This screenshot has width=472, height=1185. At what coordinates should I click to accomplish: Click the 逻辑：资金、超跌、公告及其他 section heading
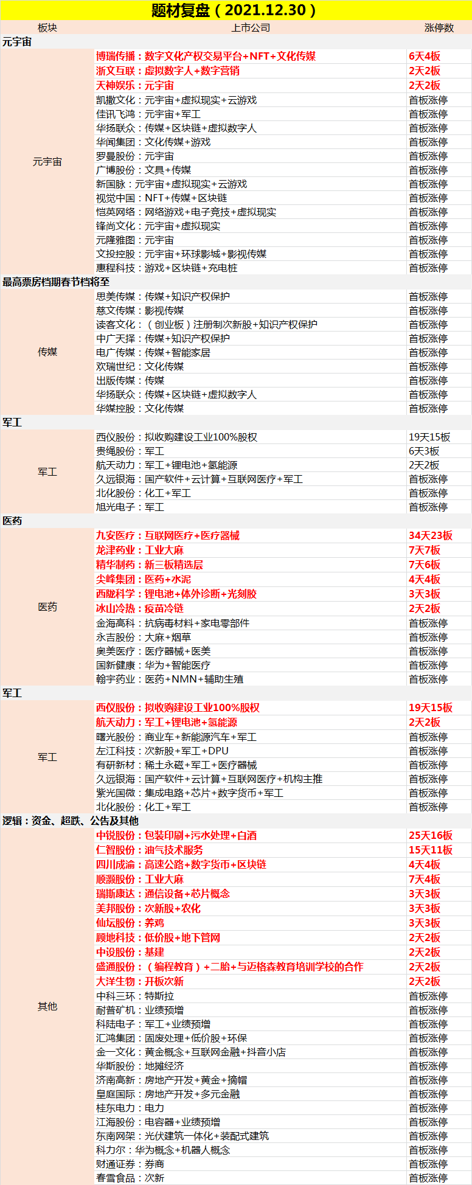pyautogui.click(x=71, y=821)
